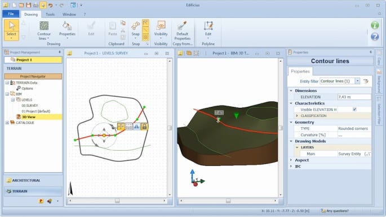Open the Background side panel tab
Image resolution: width=386 pixels, height=217 pixels.
tap(379, 82)
